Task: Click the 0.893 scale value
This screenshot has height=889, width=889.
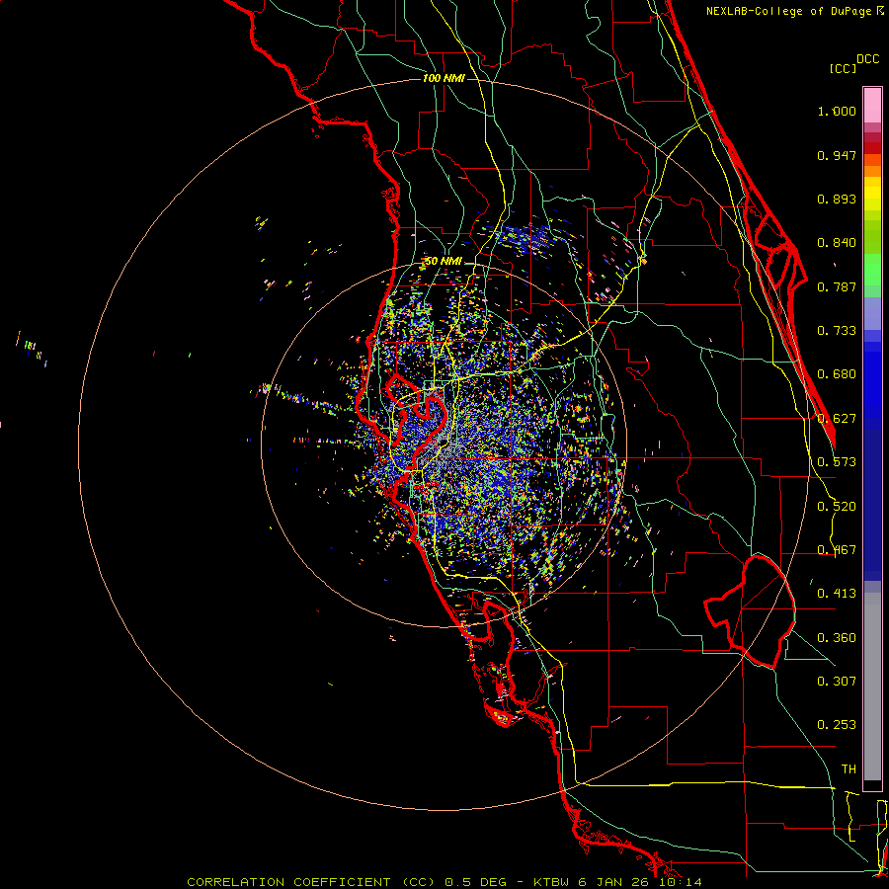Action: pos(837,199)
